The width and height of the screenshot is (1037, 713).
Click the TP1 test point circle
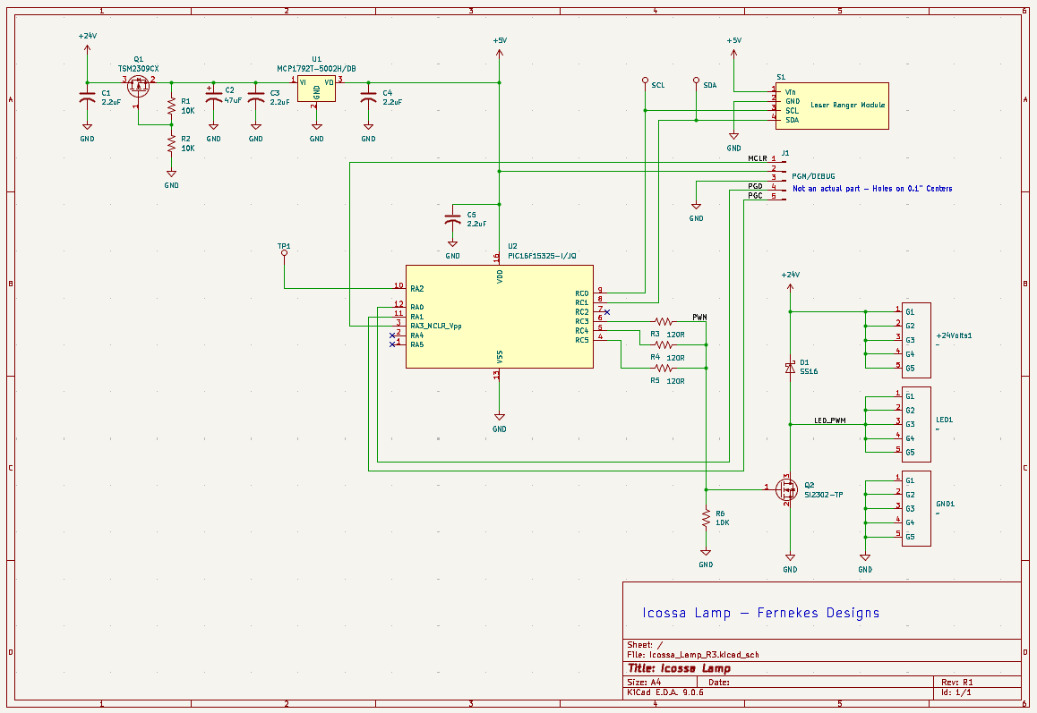[x=285, y=254]
